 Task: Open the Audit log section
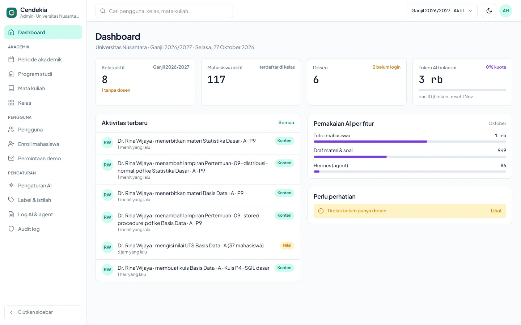pyautogui.click(x=43, y=229)
